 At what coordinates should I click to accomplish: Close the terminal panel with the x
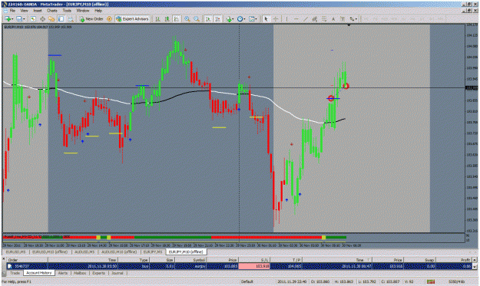(x=4, y=259)
